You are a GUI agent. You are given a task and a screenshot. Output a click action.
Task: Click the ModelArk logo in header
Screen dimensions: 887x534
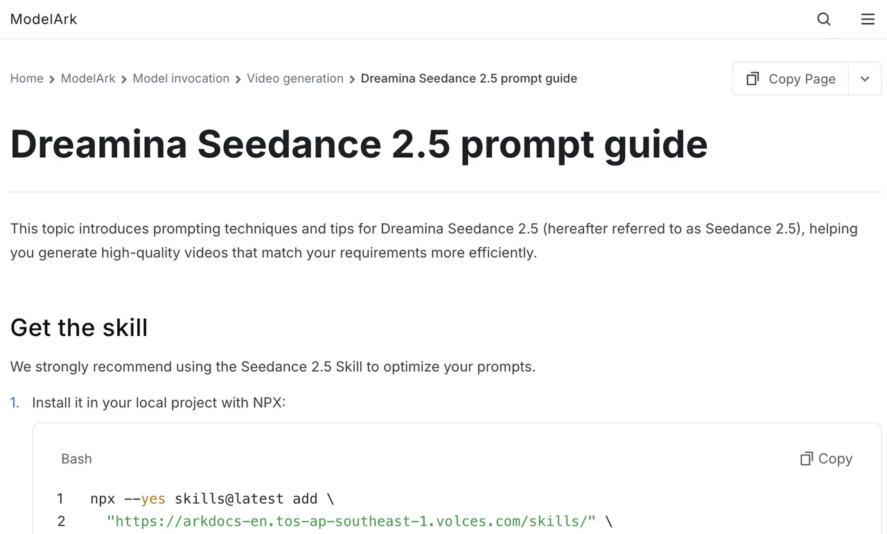pos(44,19)
